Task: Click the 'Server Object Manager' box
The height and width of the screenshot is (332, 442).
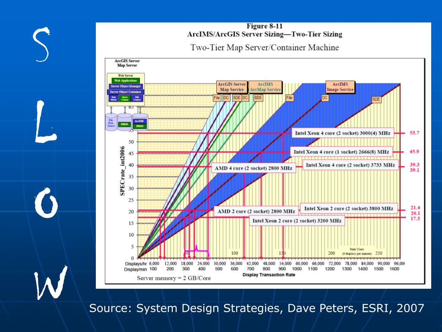Action: coord(126,86)
